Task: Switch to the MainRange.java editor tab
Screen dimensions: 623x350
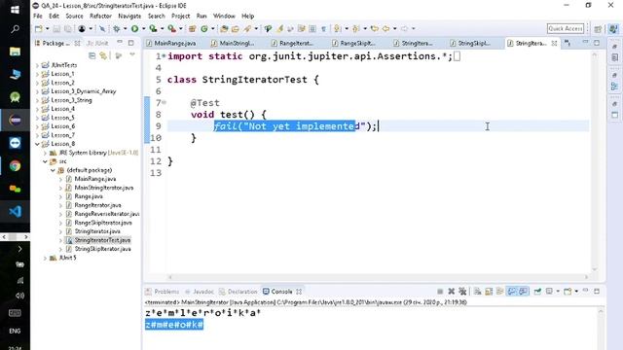Action: click(171, 43)
